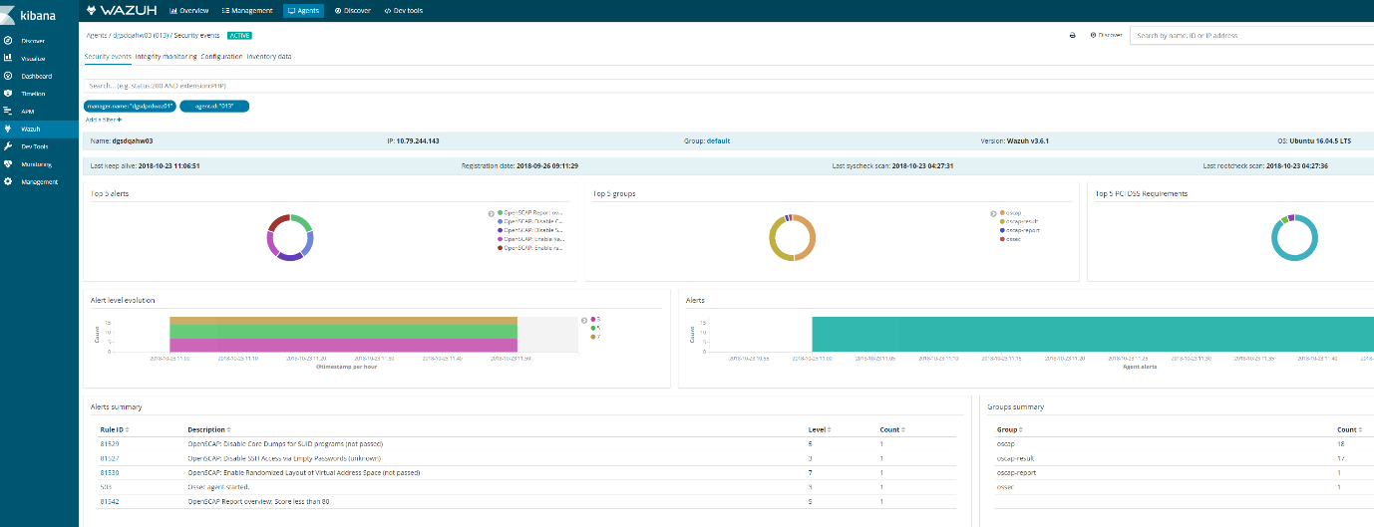Open Monitoring in the Kibana sidebar
1374x527 pixels.
[x=36, y=164]
